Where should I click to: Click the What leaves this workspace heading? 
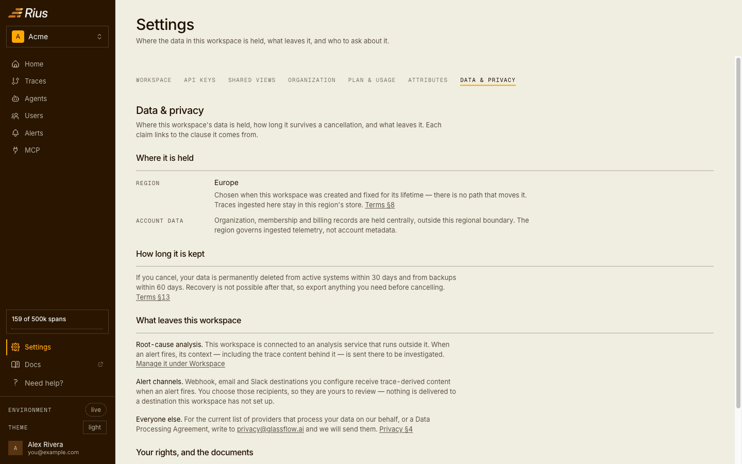(189, 320)
